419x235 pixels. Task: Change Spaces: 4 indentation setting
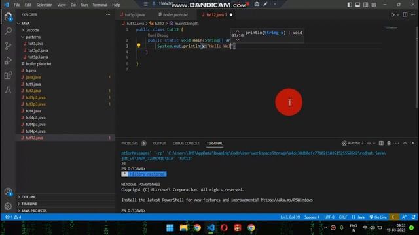pyautogui.click(x=312, y=217)
